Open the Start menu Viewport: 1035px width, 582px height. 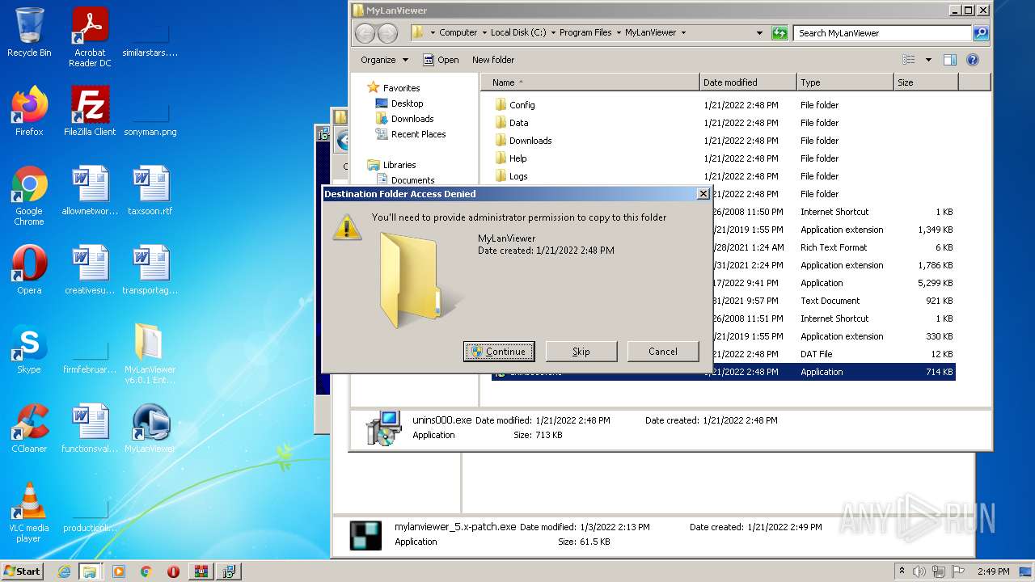click(22, 571)
